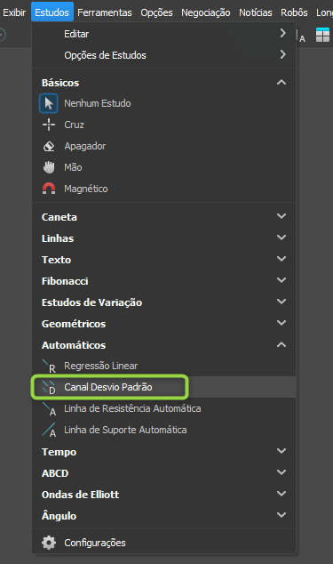
Task: Open the Configurações label
Action: click(x=95, y=543)
